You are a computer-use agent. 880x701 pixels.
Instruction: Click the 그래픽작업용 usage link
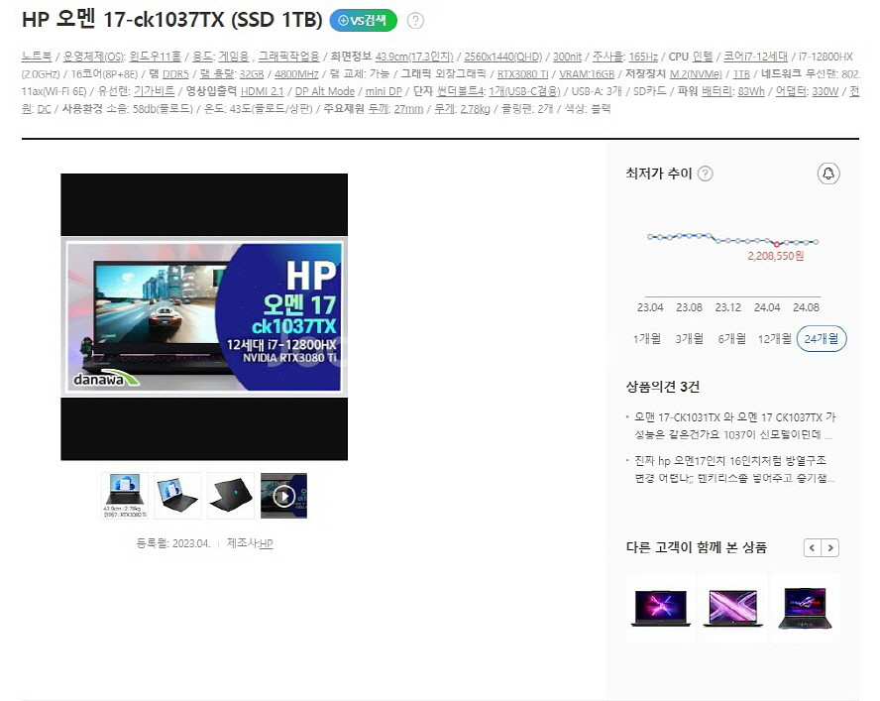pyautogui.click(x=288, y=57)
